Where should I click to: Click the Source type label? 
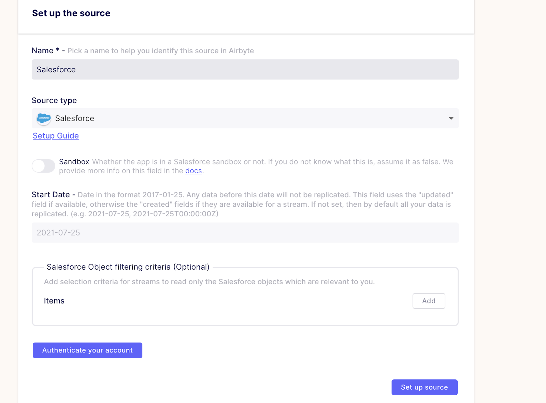coord(54,100)
